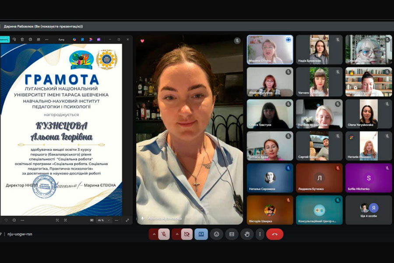
Task: Click muted mic icon on Наталья Серомаха tile
Action: tap(288, 168)
